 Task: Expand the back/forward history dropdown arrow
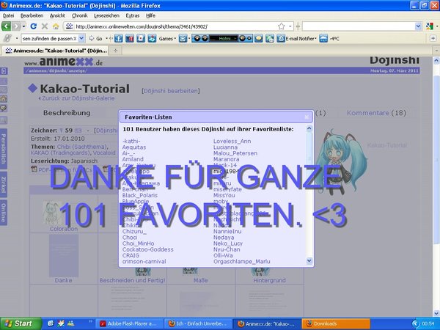[24, 26]
